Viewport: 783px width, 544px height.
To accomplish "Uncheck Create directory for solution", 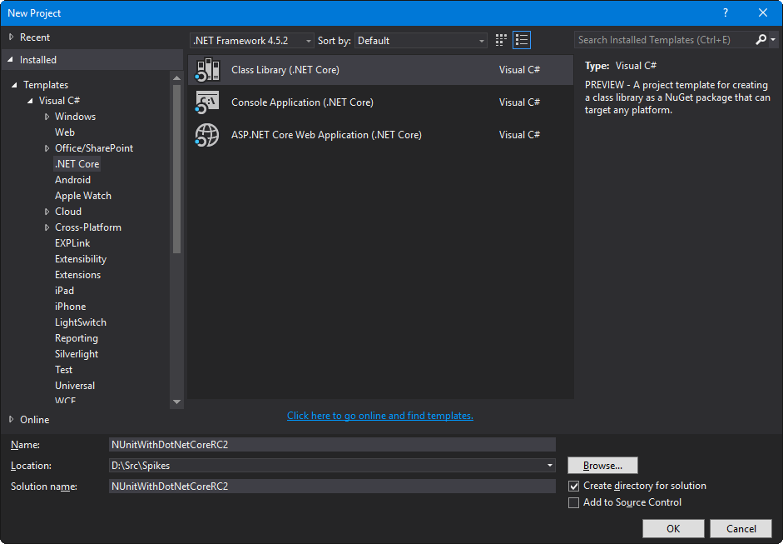I will coord(573,485).
